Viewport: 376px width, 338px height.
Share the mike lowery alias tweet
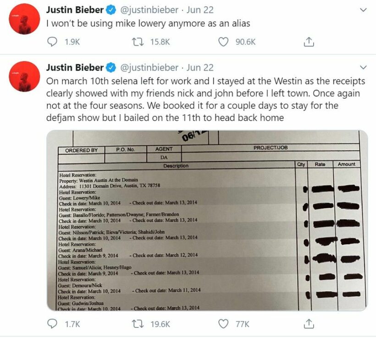point(309,42)
